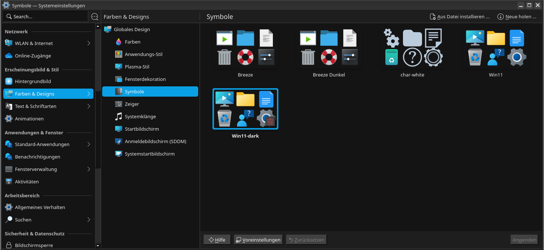Viewport: 544px width, 250px height.
Task: Expand Fensterverwaltung chevron
Action: coord(89,169)
